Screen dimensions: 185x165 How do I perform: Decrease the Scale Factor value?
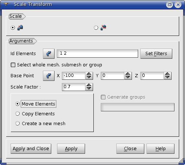click(x=89, y=89)
